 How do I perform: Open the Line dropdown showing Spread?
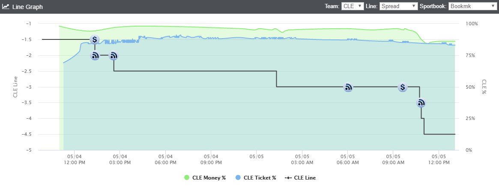(x=399, y=6)
